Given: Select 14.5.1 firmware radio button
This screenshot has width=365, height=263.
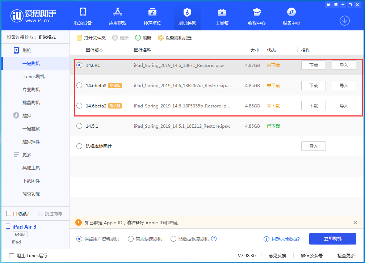Looking at the screenshot, I should pos(79,126).
